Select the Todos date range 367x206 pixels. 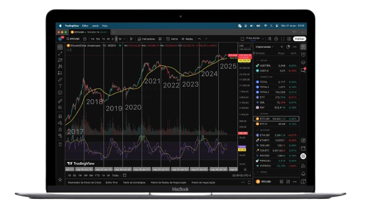(115, 175)
